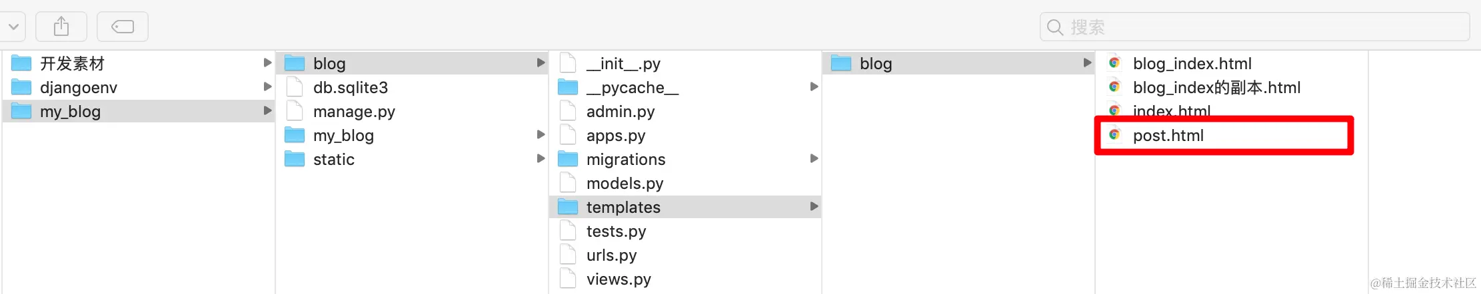Expand migrations folder arrow
The width and height of the screenshot is (1481, 294).
[x=814, y=158]
